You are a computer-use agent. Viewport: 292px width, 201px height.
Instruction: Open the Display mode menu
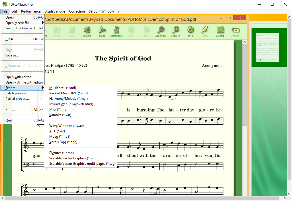coord(55,11)
